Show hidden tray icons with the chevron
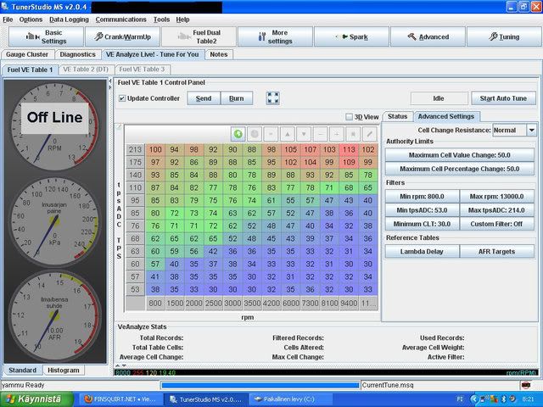 point(474,399)
